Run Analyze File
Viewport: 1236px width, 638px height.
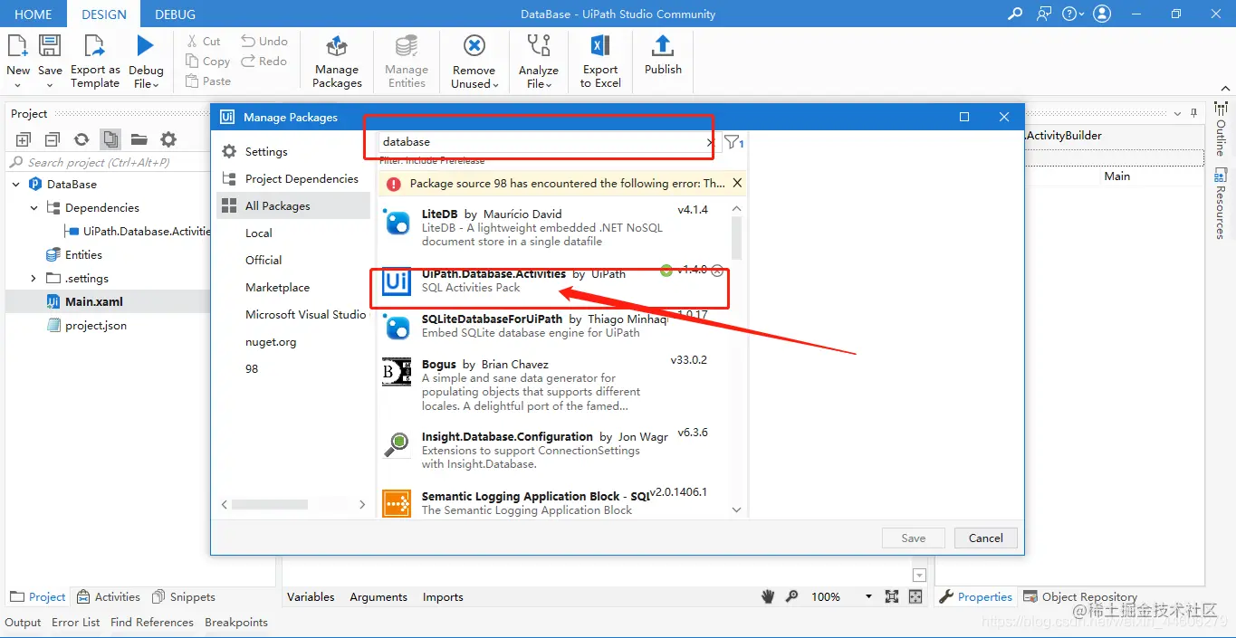(x=539, y=62)
